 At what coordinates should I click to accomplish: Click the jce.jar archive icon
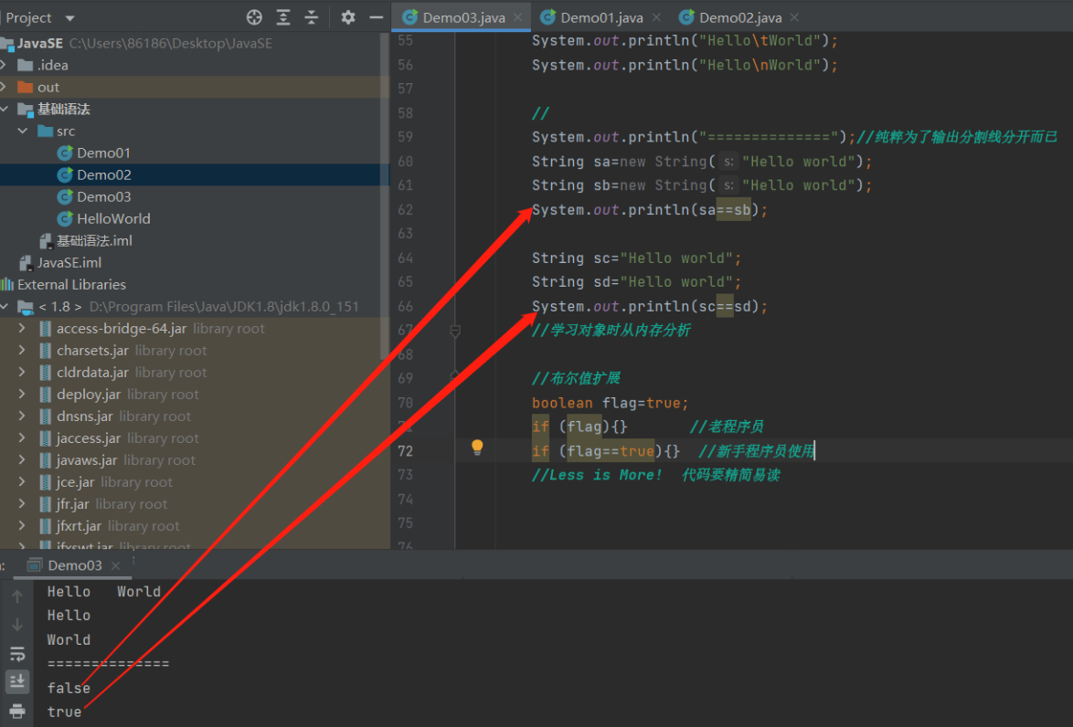click(45, 482)
